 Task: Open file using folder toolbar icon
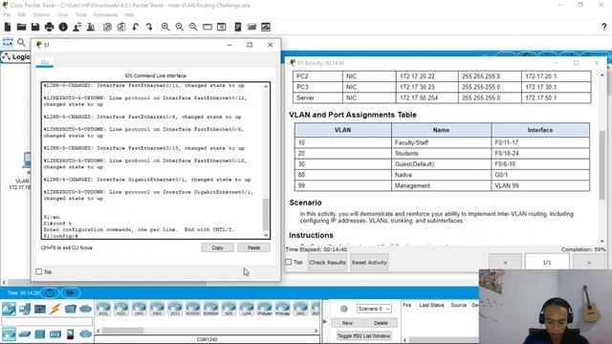point(21,27)
